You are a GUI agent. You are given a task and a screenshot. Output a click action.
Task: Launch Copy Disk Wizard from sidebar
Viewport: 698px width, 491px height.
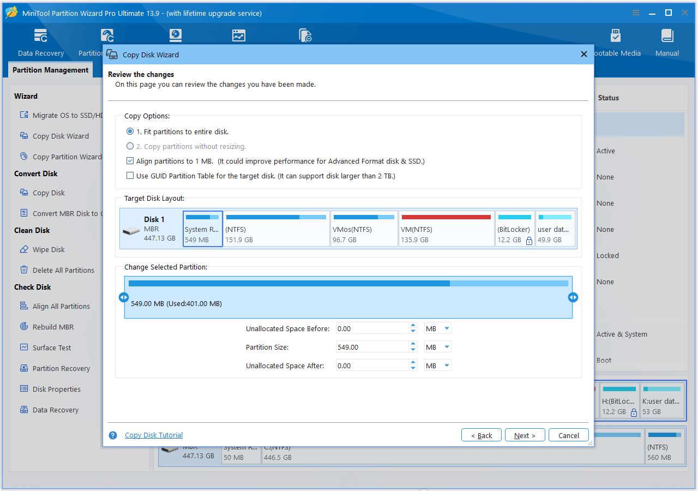[61, 136]
